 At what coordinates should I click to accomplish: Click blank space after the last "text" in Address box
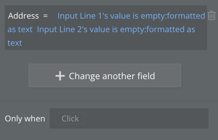coord(112,43)
